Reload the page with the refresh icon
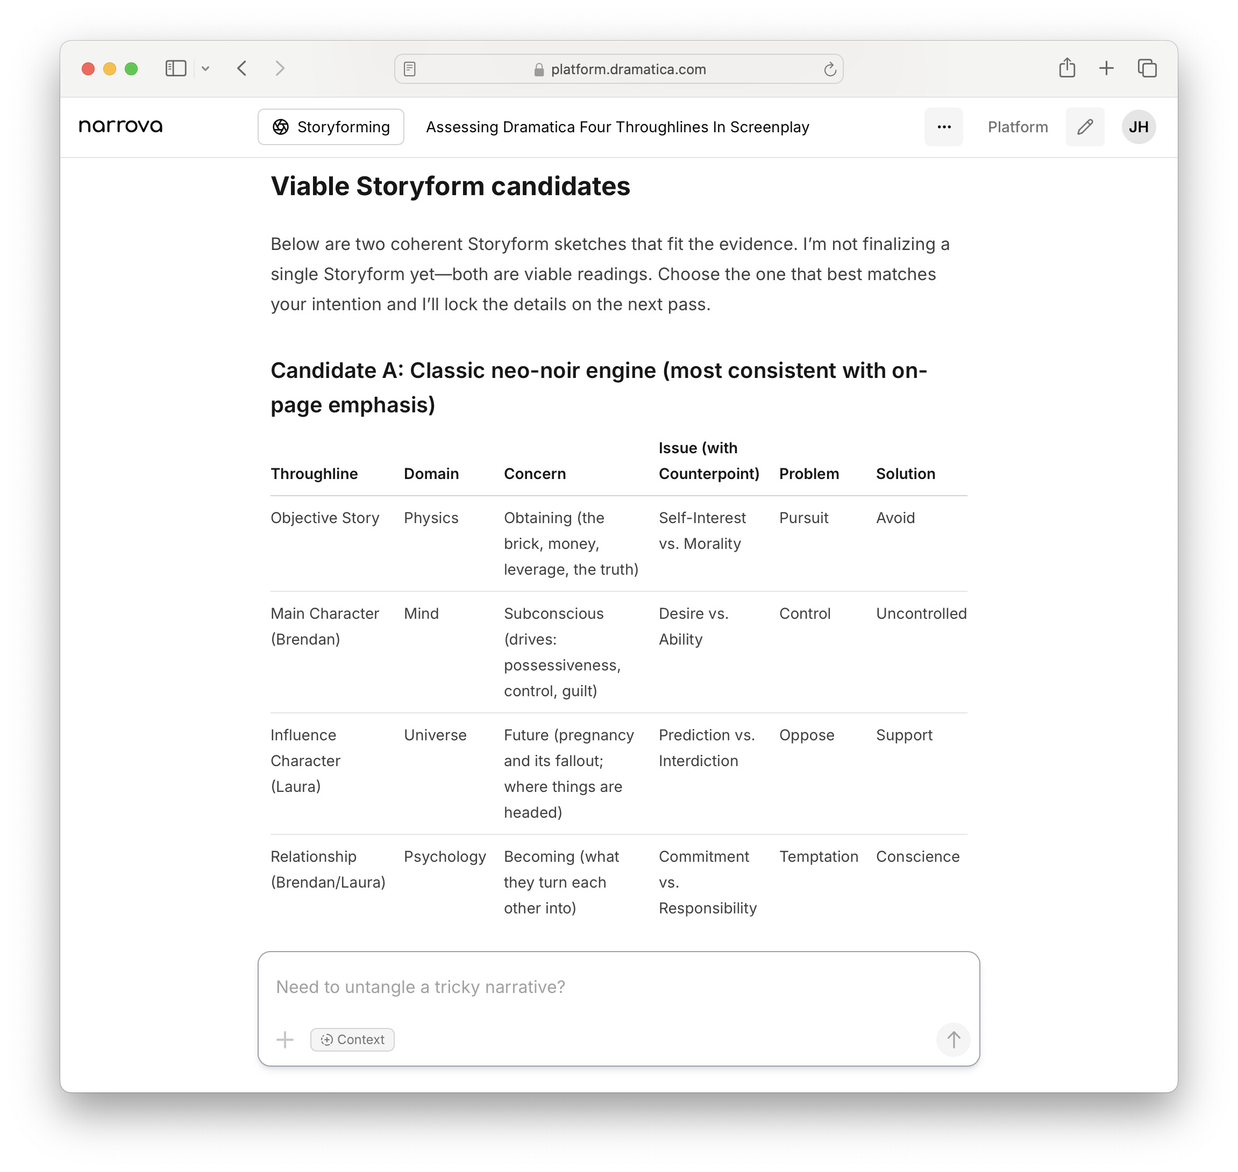Viewport: 1238px width, 1172px height. click(829, 69)
